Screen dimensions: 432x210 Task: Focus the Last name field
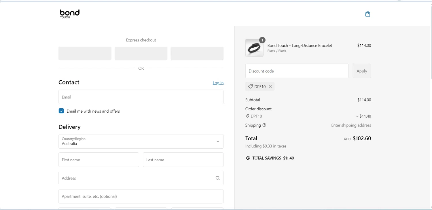[x=183, y=160]
